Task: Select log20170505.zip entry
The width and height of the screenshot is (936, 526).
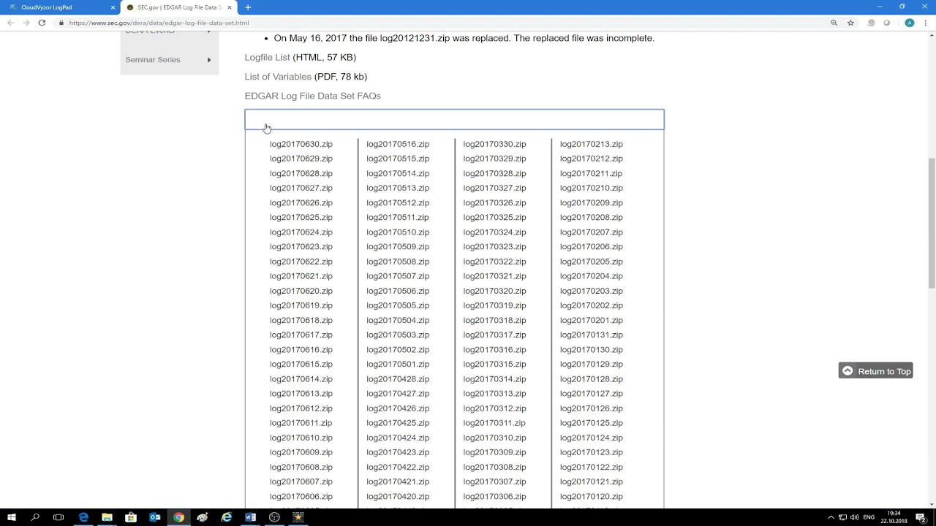Action: 398,306
